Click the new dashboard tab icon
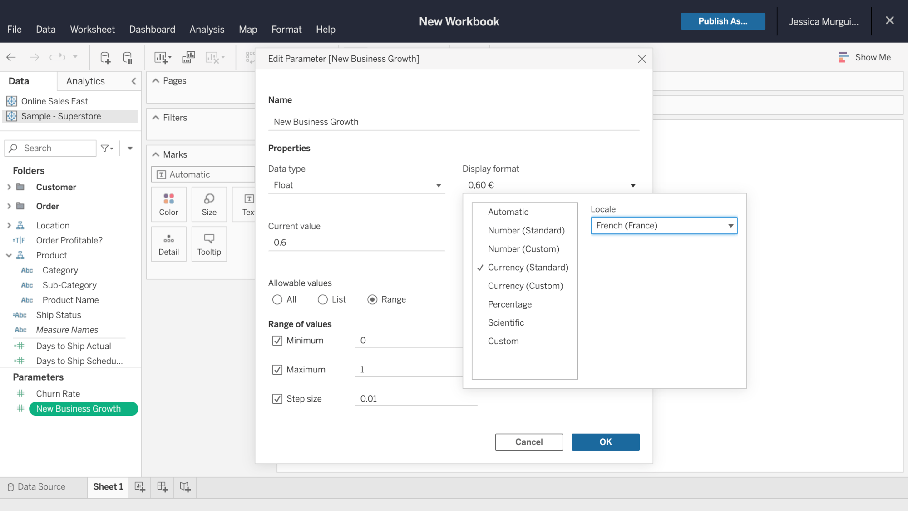908x511 pixels. 162,487
